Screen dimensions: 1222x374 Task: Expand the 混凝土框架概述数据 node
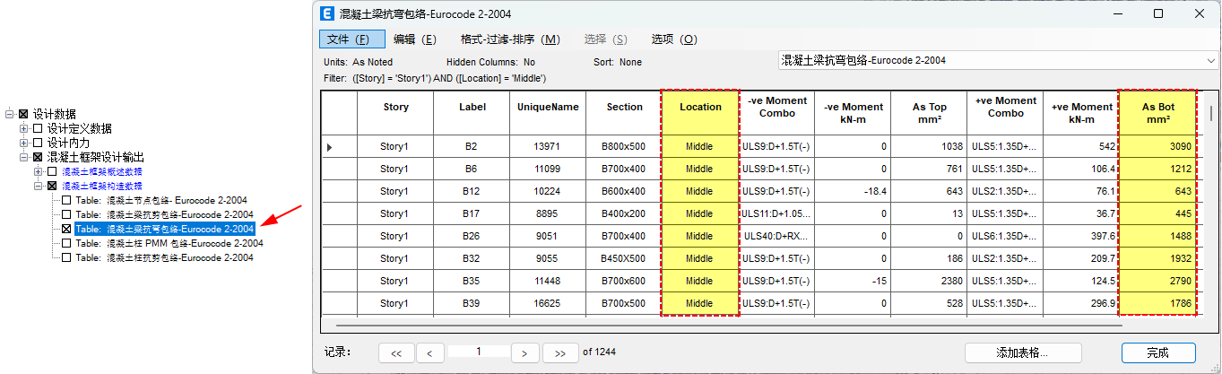coord(38,171)
